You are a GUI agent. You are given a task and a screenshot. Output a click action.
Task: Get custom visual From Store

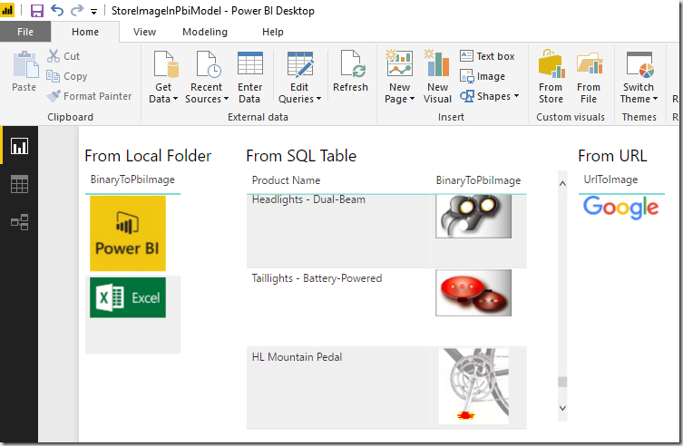coord(551,76)
